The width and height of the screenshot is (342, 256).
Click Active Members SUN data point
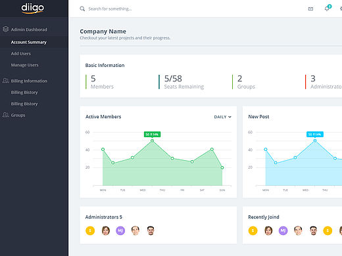tap(222, 167)
